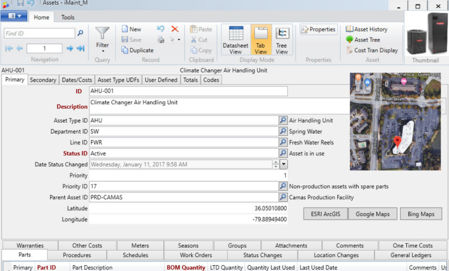Open the location in Bing Maps

click(x=420, y=213)
